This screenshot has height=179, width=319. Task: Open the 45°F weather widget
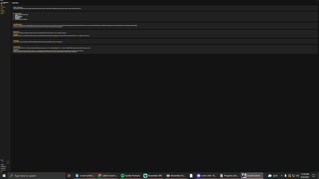pos(273,176)
